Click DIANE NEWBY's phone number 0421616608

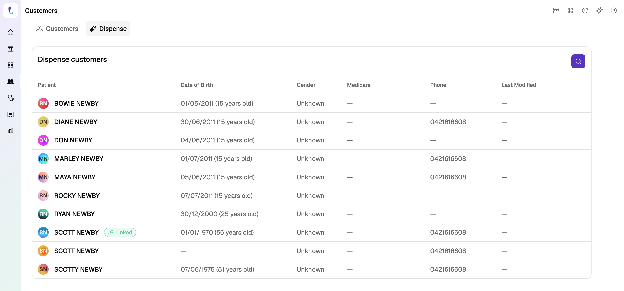[448, 122]
